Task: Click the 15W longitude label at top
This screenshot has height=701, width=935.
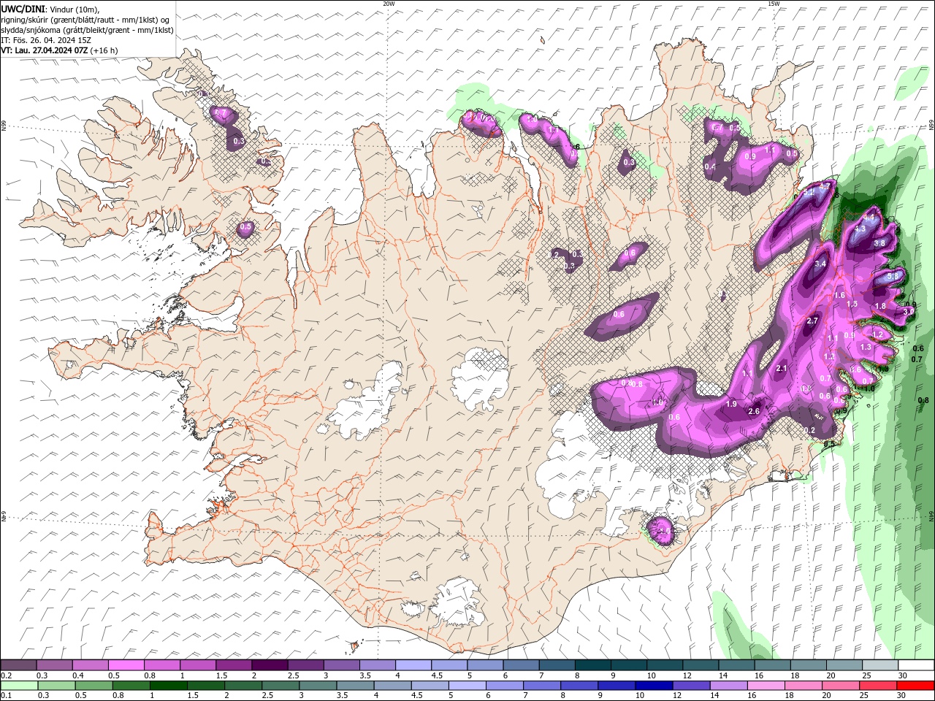Action: [x=773, y=4]
